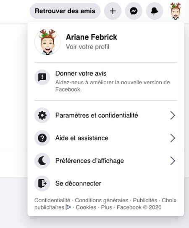Open the Messenger icon
The width and height of the screenshot is (189, 228).
(134, 11)
